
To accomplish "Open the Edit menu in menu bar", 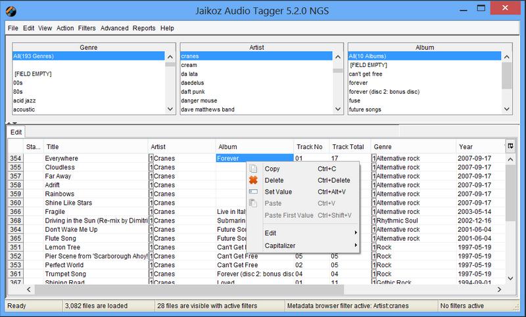I will 28,28.
